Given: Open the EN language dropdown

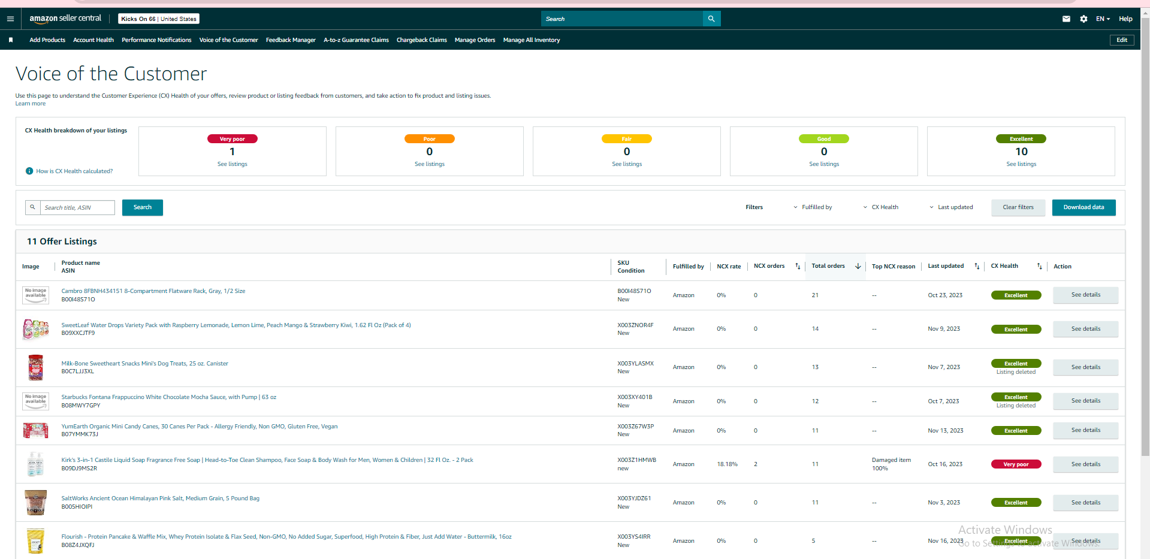Looking at the screenshot, I should pos(1103,19).
